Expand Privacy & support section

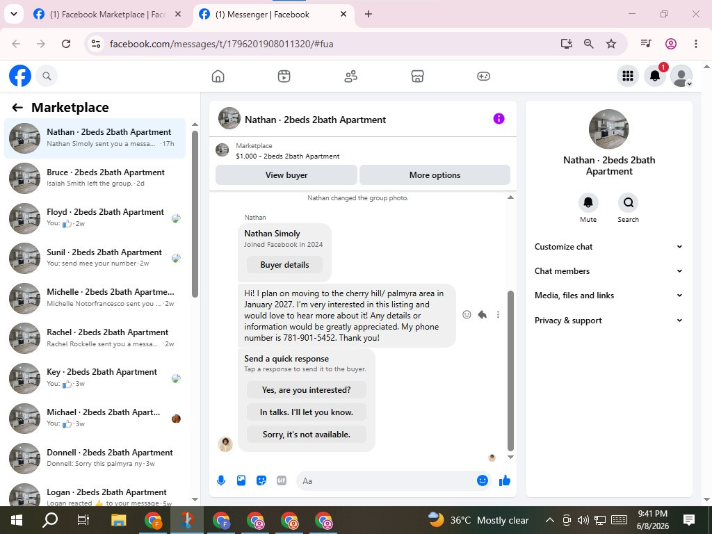point(608,320)
